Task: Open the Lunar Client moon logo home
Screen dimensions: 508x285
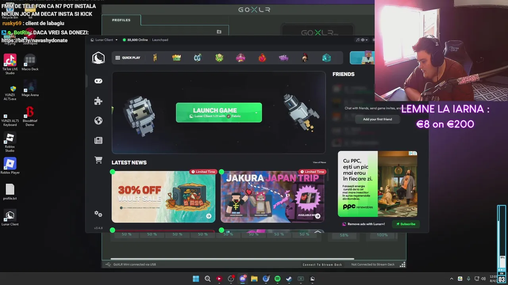Action: pyautogui.click(x=98, y=58)
